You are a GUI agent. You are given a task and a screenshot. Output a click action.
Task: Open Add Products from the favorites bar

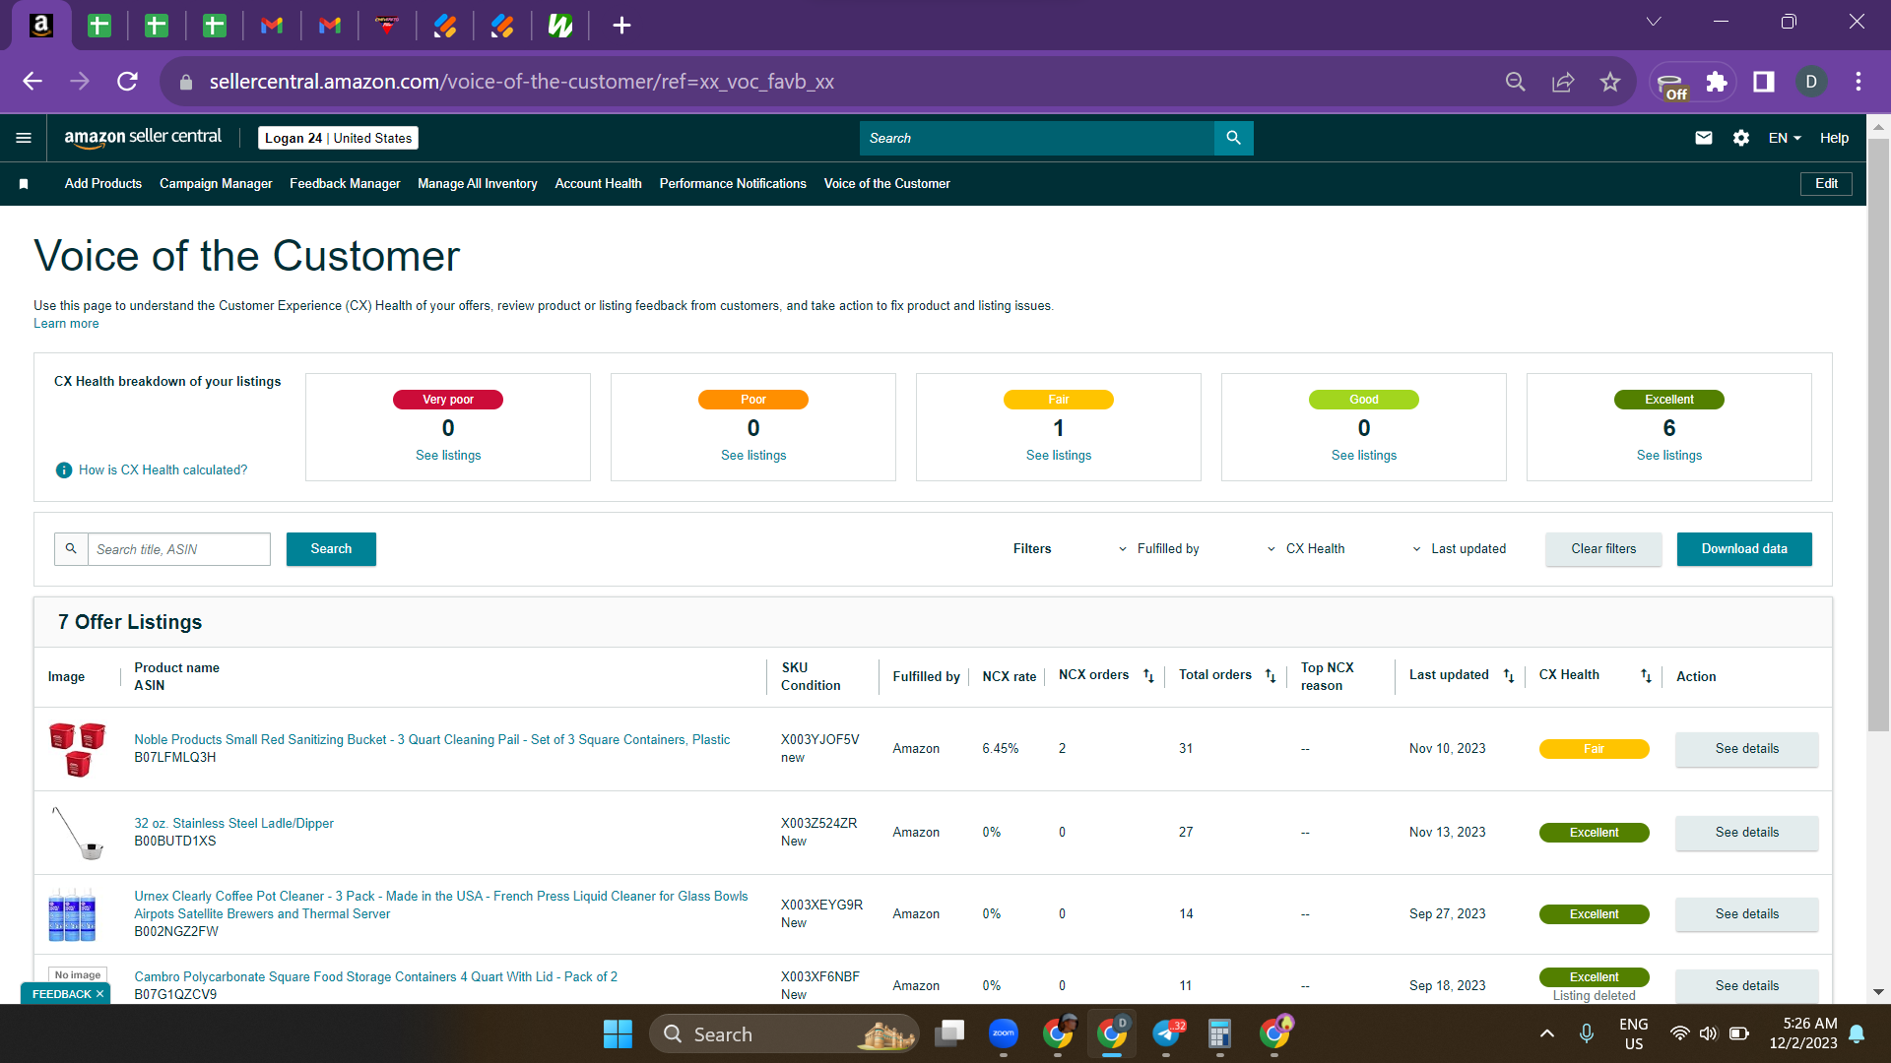pos(103,184)
